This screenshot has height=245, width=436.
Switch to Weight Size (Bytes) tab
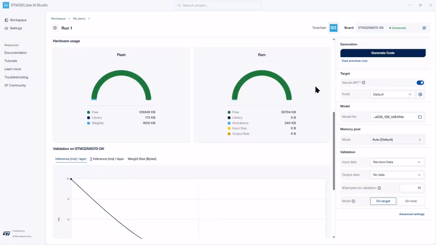click(142, 159)
